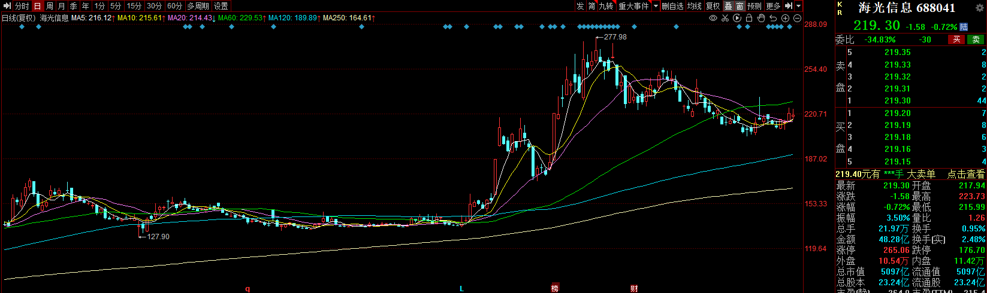Expand the 更多 more options menu
Viewport: 987px width, 293px height.
tap(773, 6)
